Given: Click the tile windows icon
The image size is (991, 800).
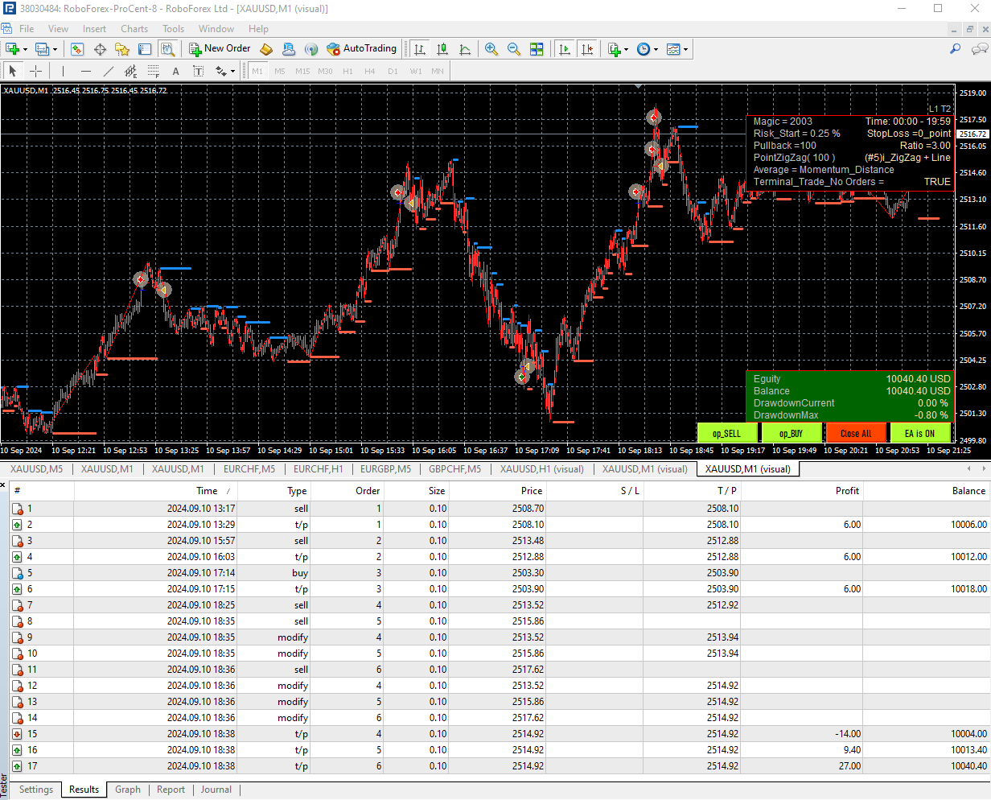Looking at the screenshot, I should pyautogui.click(x=537, y=49).
